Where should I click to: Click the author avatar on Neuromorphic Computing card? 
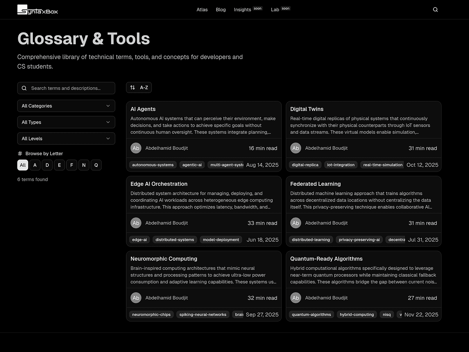(x=136, y=298)
